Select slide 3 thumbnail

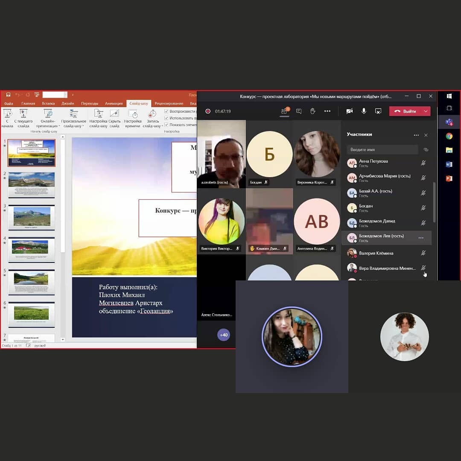(x=32, y=217)
